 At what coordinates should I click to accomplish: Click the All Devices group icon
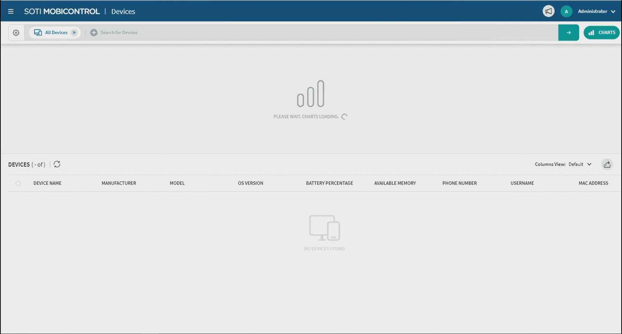38,33
